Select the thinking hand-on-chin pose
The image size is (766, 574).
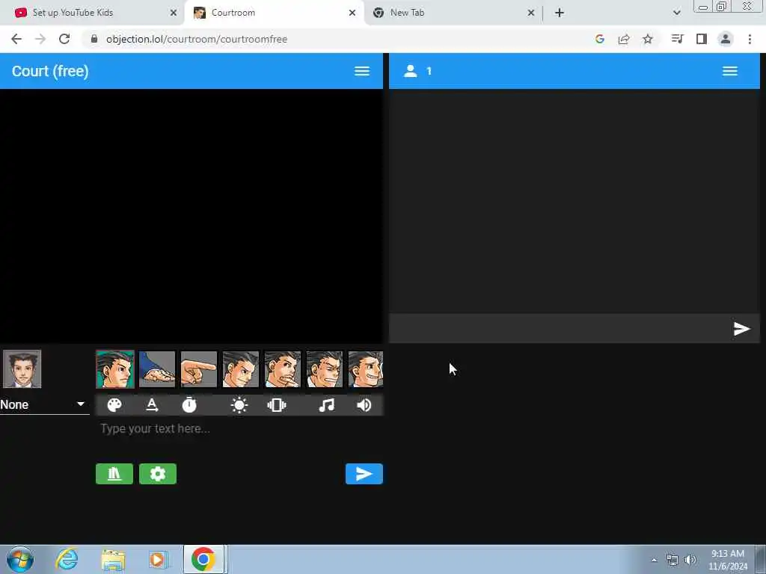click(283, 369)
